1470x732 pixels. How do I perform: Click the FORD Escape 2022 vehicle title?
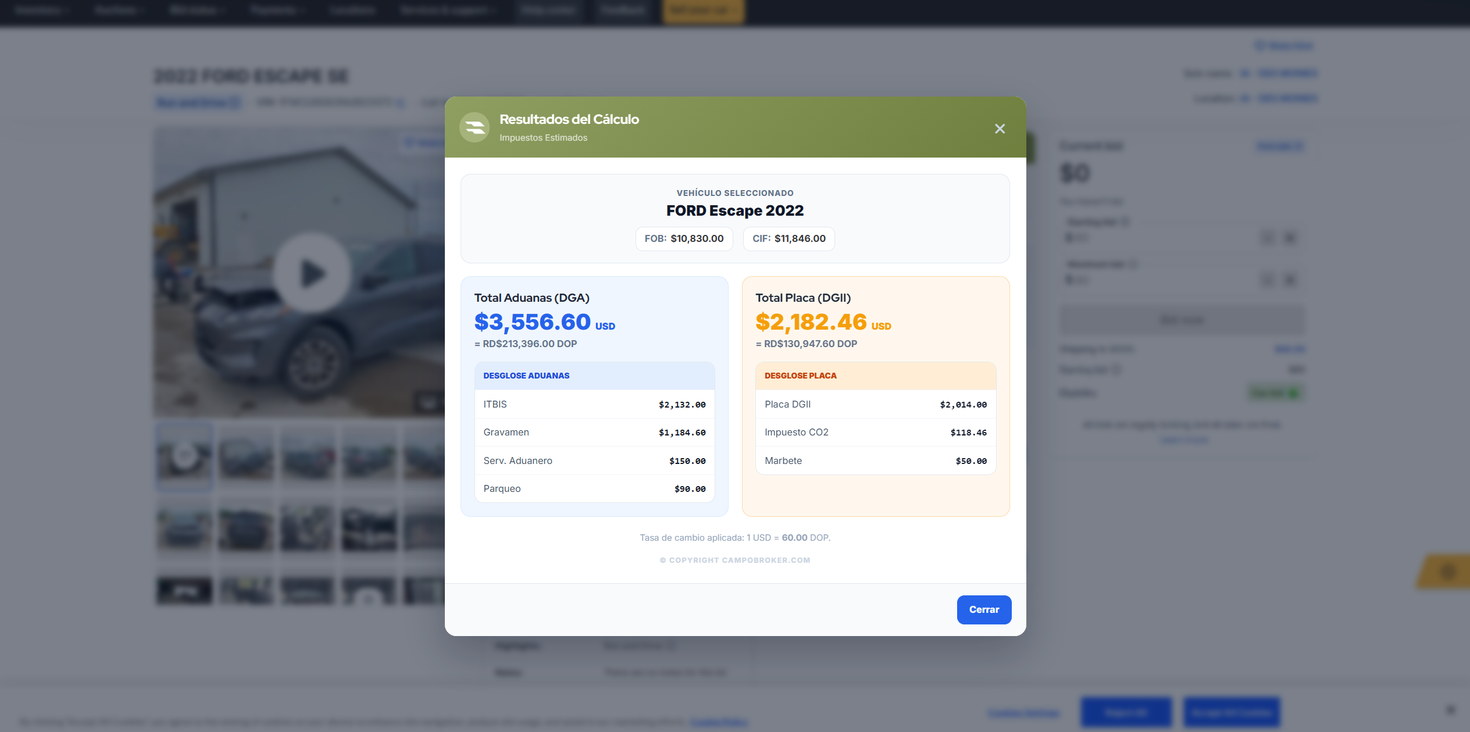tap(735, 210)
